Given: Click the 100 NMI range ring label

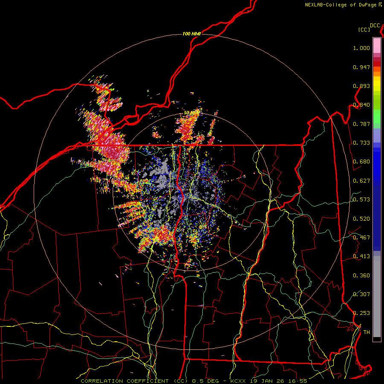Looking at the screenshot, I should [x=192, y=34].
